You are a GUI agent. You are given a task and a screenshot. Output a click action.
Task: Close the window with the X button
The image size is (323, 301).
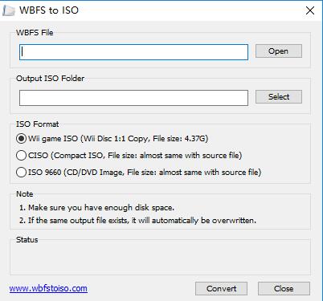click(x=310, y=10)
